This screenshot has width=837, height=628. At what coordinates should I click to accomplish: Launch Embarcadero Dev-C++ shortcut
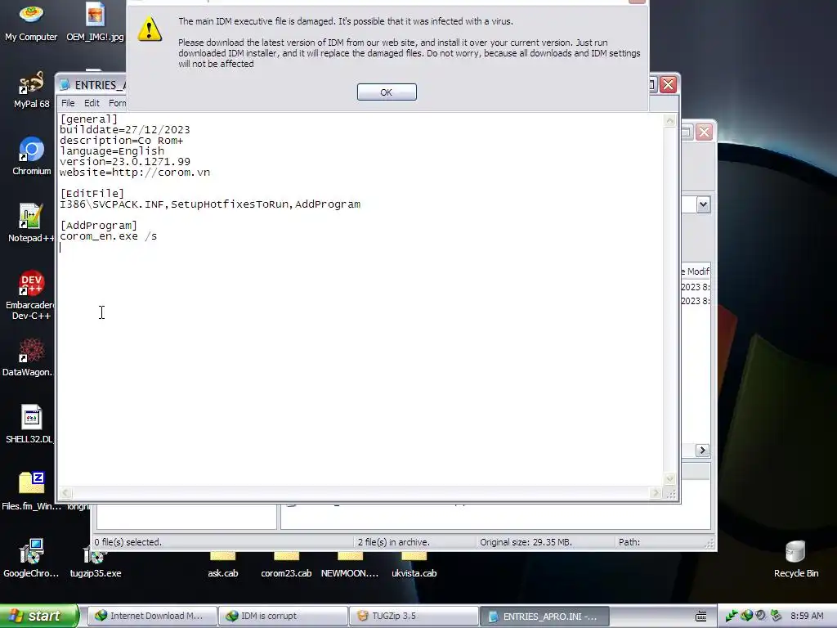pyautogui.click(x=29, y=295)
